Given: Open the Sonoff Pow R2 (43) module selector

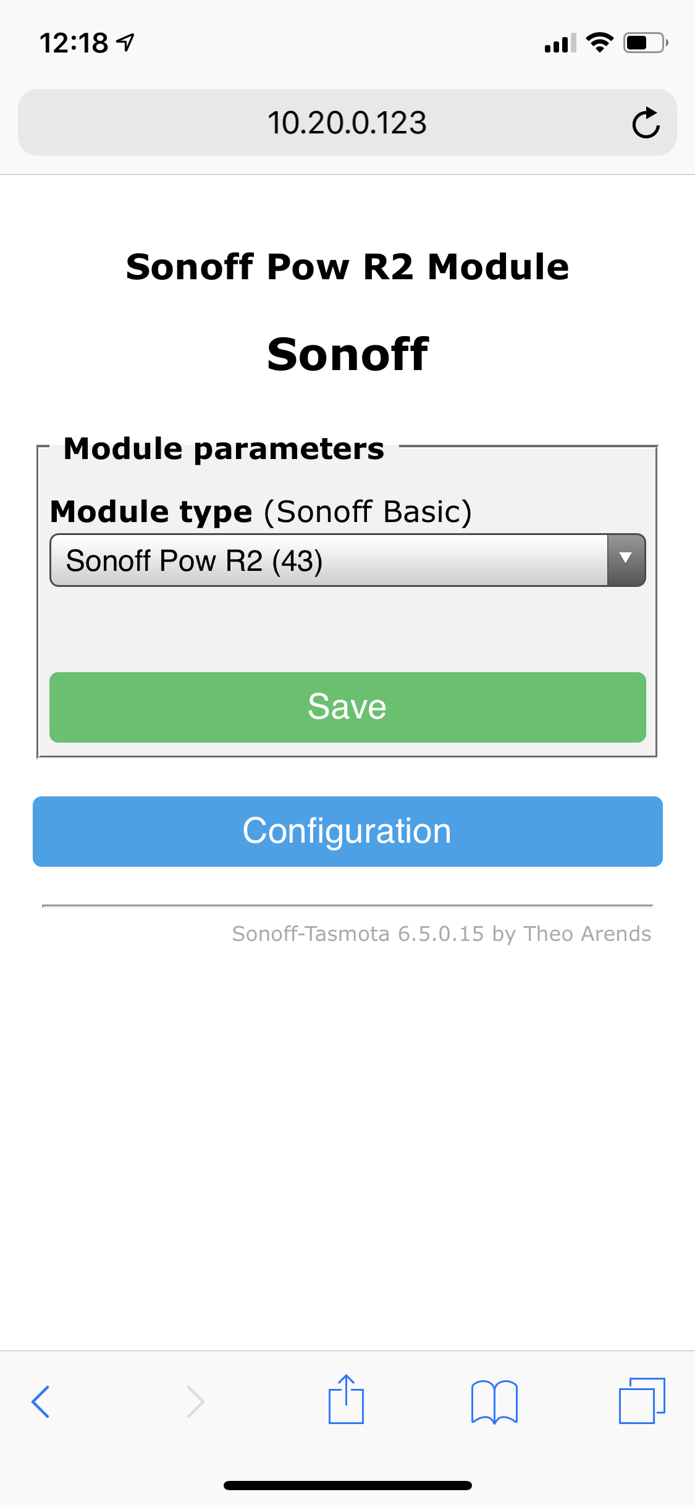Looking at the screenshot, I should [327, 560].
